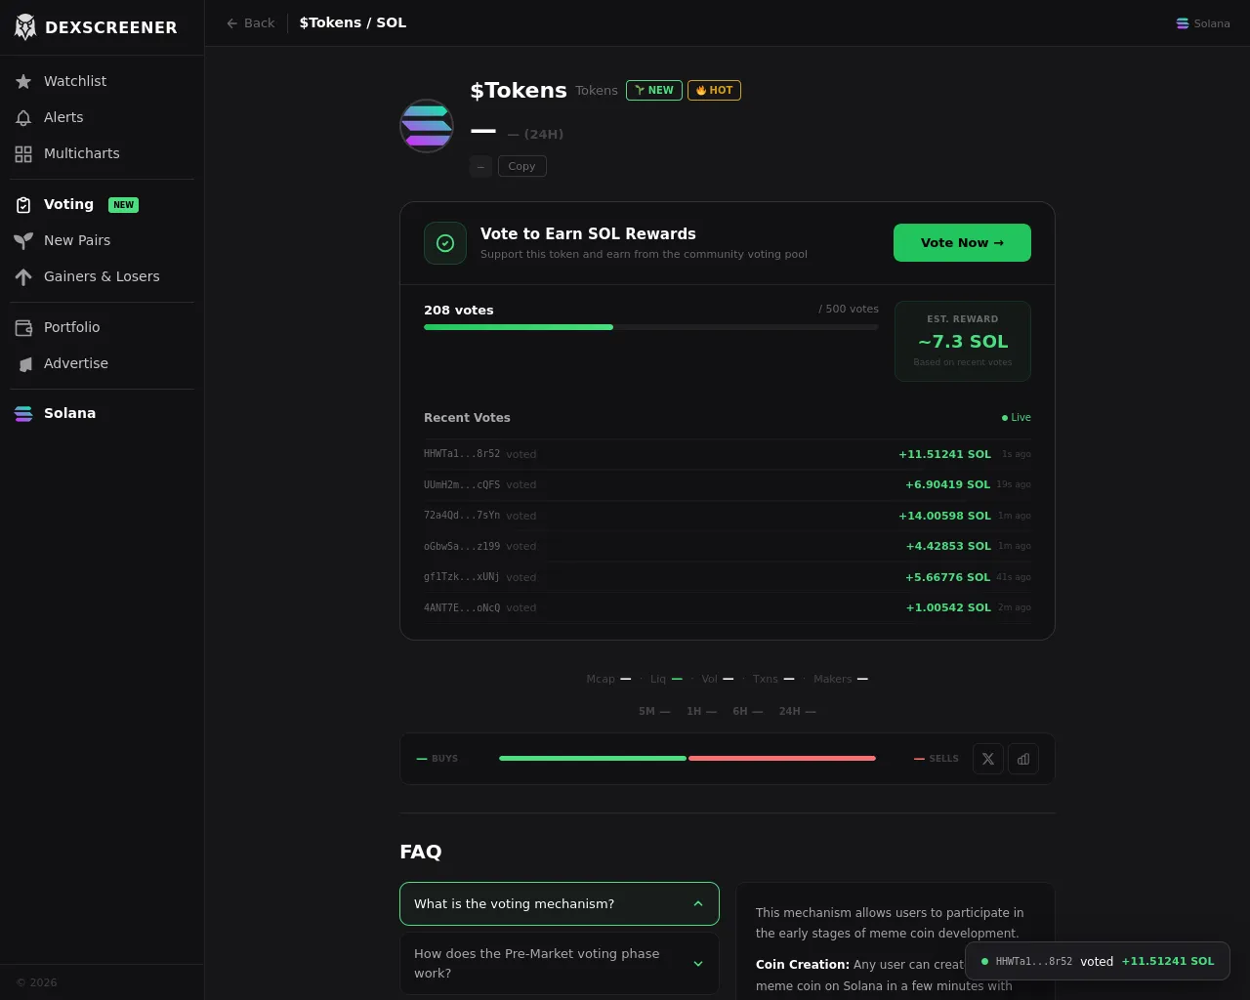This screenshot has width=1250, height=1000.
Task: Click the Liq stat
Action: point(666,679)
